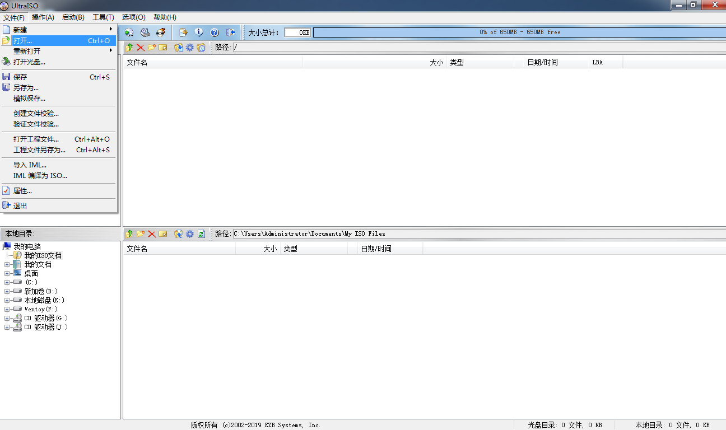Choose 退出 menu entry

click(x=58, y=205)
